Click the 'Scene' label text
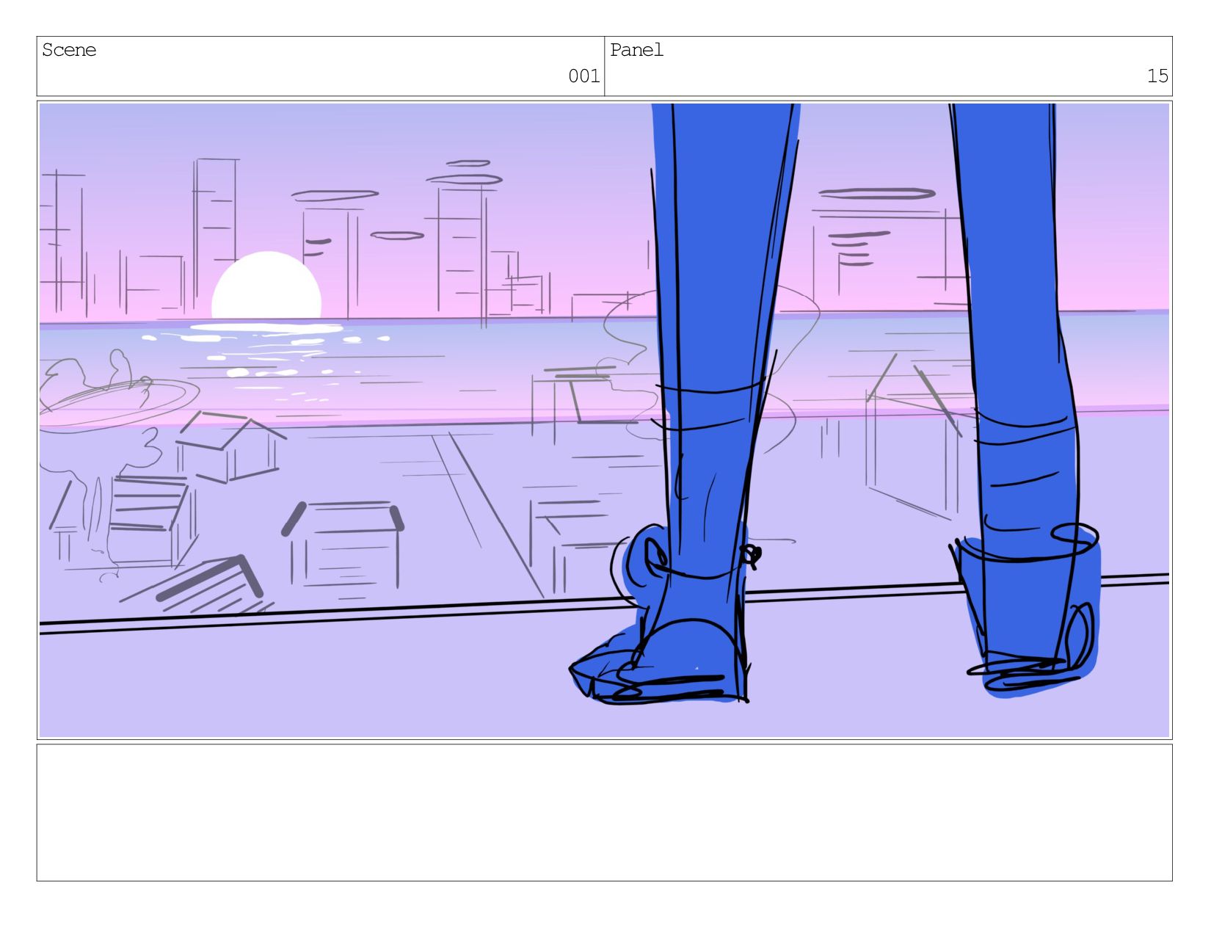Viewport: 1211px width, 936px height. [69, 50]
